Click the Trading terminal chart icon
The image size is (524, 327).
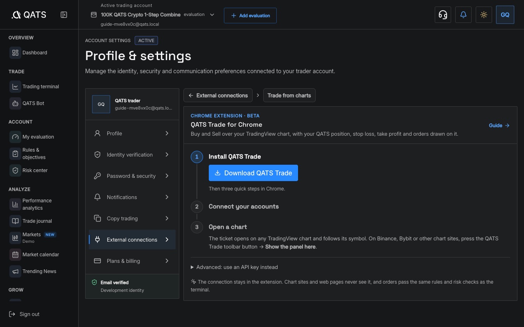point(15,87)
